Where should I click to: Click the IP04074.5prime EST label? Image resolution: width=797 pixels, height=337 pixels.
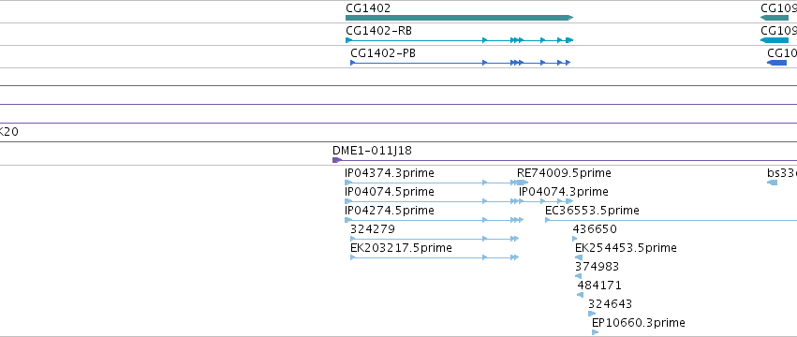tap(390, 192)
